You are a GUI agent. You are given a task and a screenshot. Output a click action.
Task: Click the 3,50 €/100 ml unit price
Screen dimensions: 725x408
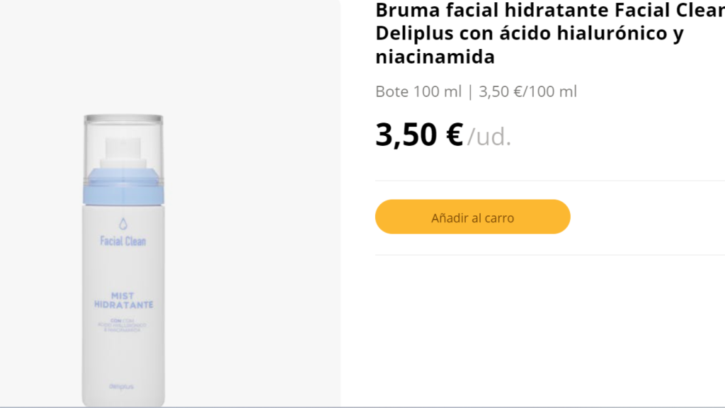click(527, 91)
